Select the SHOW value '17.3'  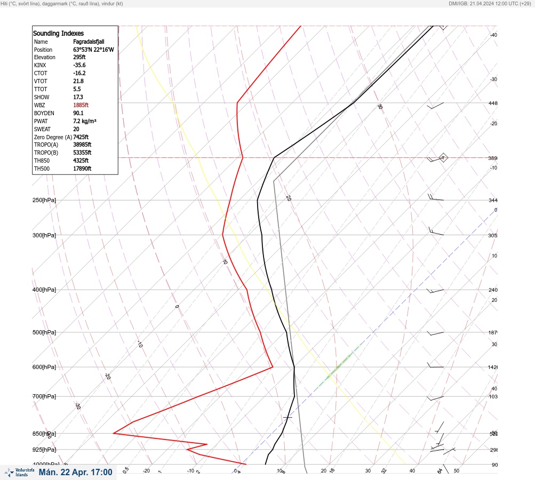[78, 97]
